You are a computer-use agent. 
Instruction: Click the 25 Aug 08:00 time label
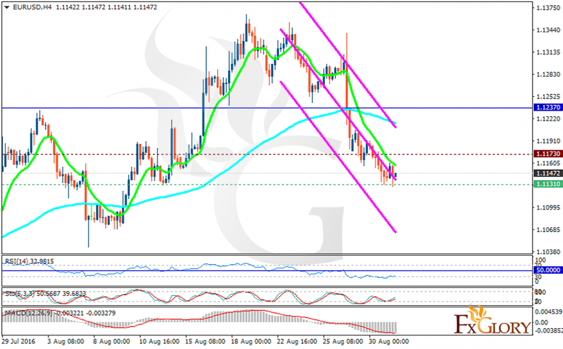point(342,341)
